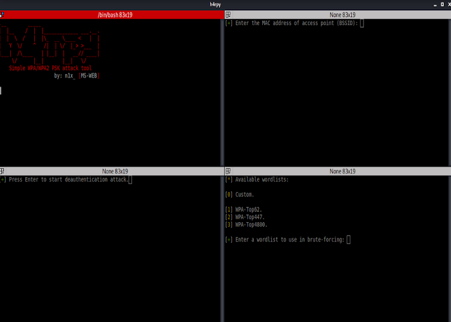Select the title bar of the BSSID terminal pane
451x322 pixels.
[340, 15]
